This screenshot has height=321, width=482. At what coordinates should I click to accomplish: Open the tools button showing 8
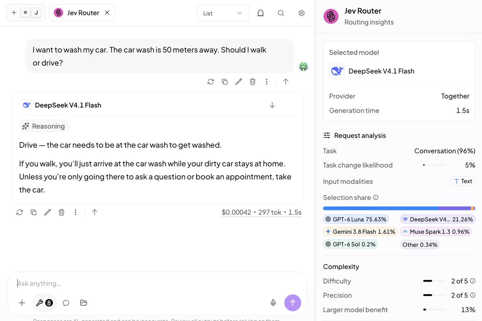pos(44,303)
